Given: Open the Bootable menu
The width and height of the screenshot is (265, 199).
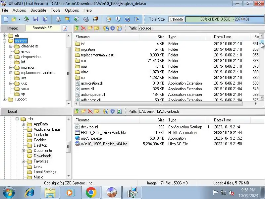Looking at the screenshot, I should (38, 10).
